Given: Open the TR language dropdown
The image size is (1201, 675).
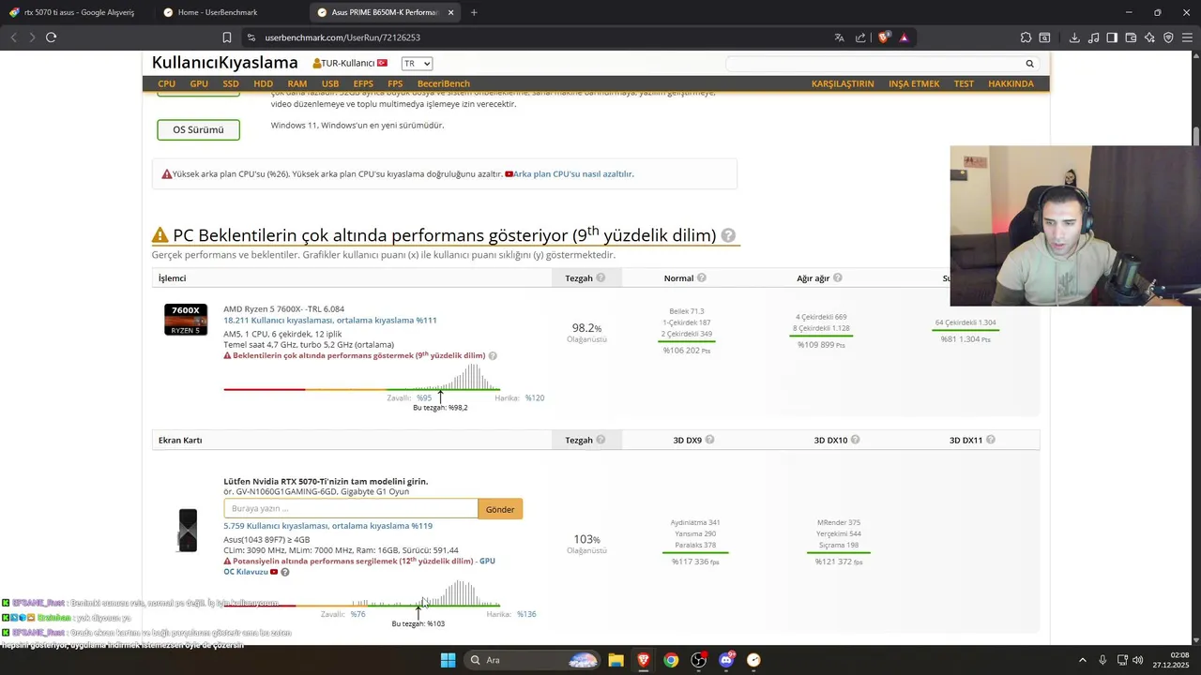Looking at the screenshot, I should 417,64.
